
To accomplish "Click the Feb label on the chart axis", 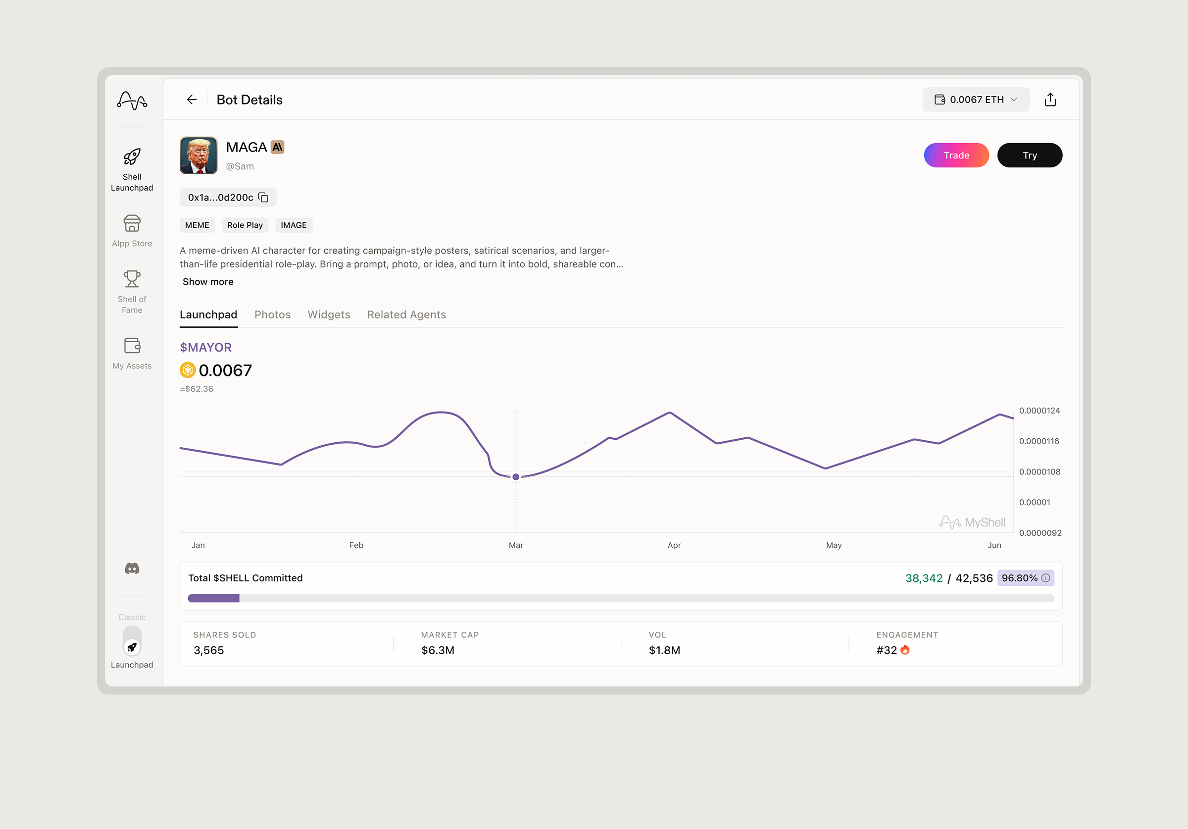I will tap(356, 545).
